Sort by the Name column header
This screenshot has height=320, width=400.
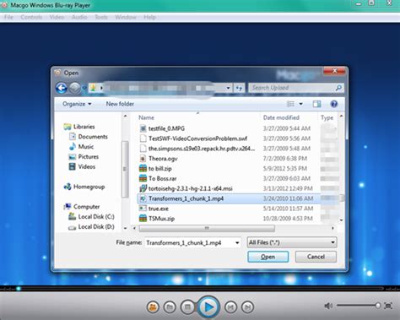(146, 117)
